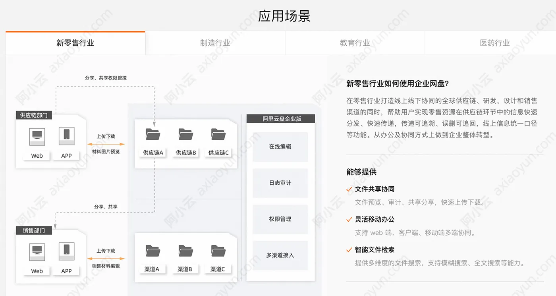Click the APP phone icon under 销售部门

tap(66, 252)
